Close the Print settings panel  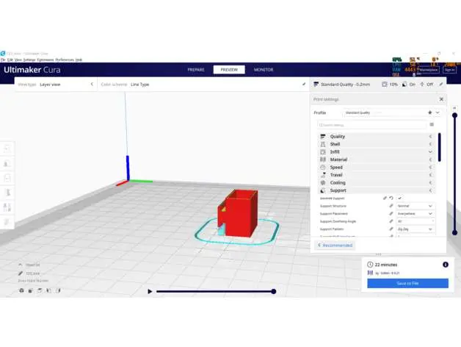point(441,99)
